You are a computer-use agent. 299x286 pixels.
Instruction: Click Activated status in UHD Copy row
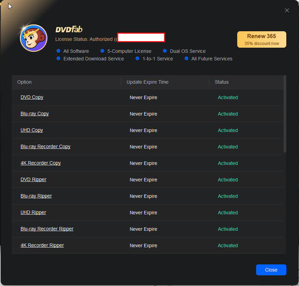[228, 131]
